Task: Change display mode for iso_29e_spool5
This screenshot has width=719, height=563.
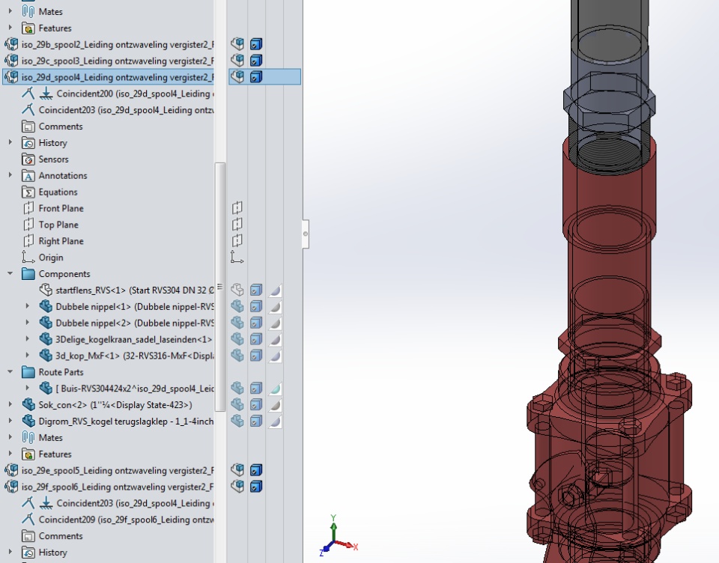Action: click(256, 470)
